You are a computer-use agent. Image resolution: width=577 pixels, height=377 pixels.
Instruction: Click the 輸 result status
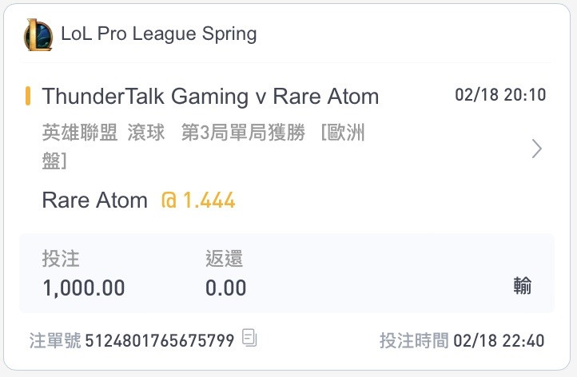pos(523,286)
